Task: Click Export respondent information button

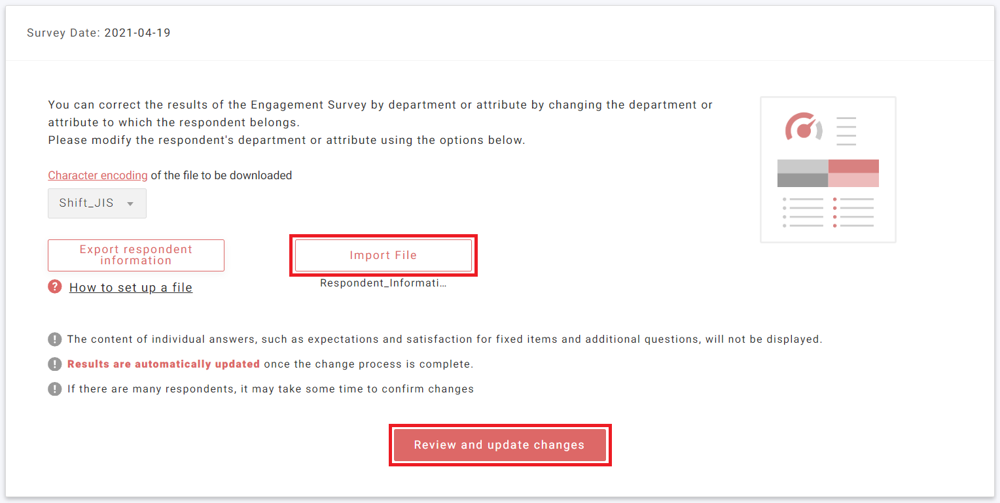Action: (x=136, y=255)
